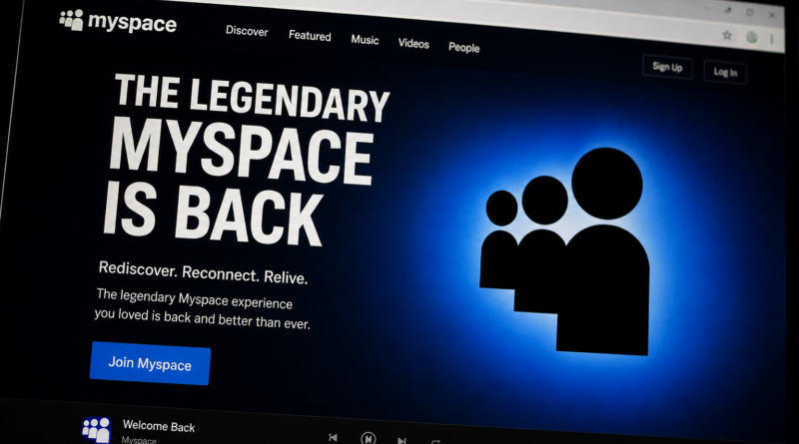Click the 'Rediscover. Reconnect. Relive.' tagline
This screenshot has width=799, height=444.
203,273
